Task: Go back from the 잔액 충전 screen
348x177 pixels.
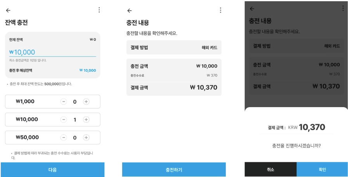Action: pos(8,10)
